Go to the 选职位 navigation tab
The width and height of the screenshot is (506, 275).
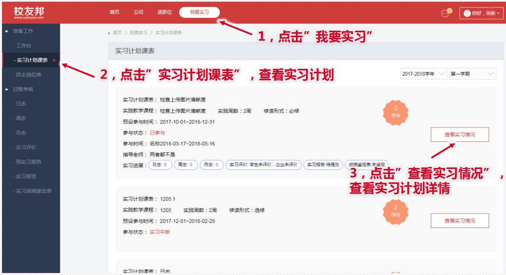pyautogui.click(x=164, y=12)
